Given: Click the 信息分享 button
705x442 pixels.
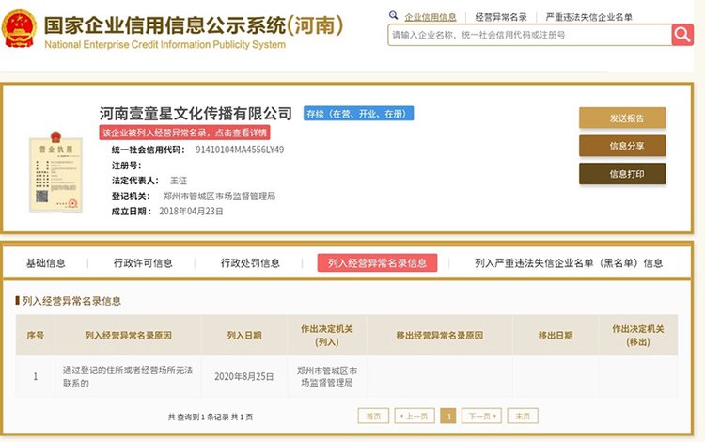Looking at the screenshot, I should pyautogui.click(x=622, y=146).
